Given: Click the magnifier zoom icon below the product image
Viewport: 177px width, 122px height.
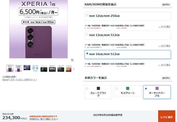Looking at the screenshot, I should tap(72, 60).
